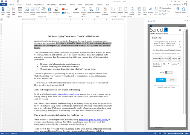Switch to Read Mode view in status bar
Viewport: 190px width, 135px height.
155,133
